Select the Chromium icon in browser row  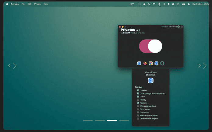coord(157,63)
